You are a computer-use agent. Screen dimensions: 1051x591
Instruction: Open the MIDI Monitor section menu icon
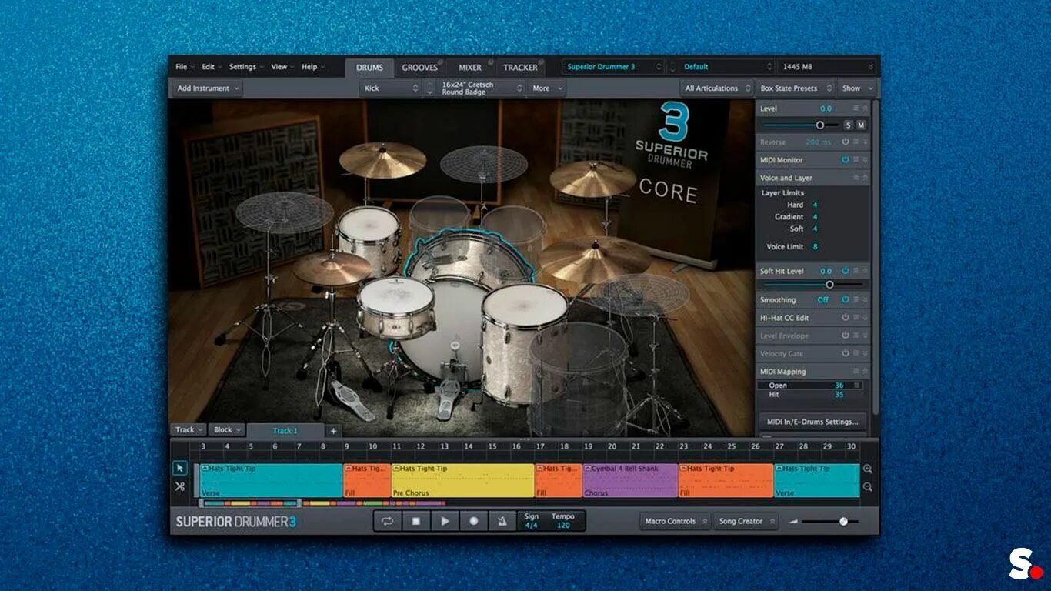[x=855, y=160]
